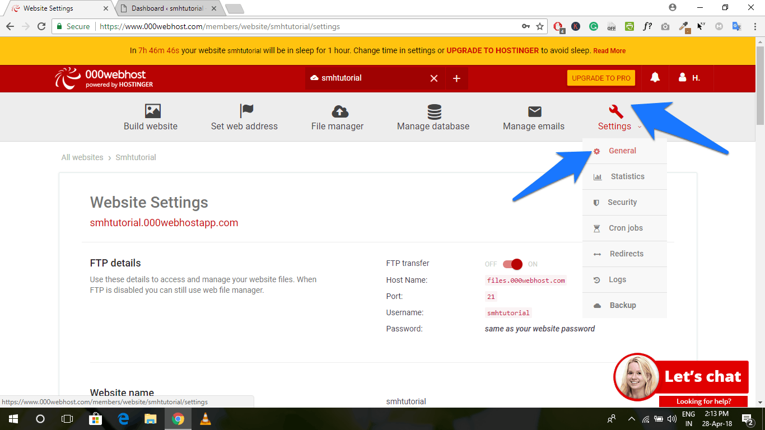Click the files.000webhost.com host name value

click(526, 281)
